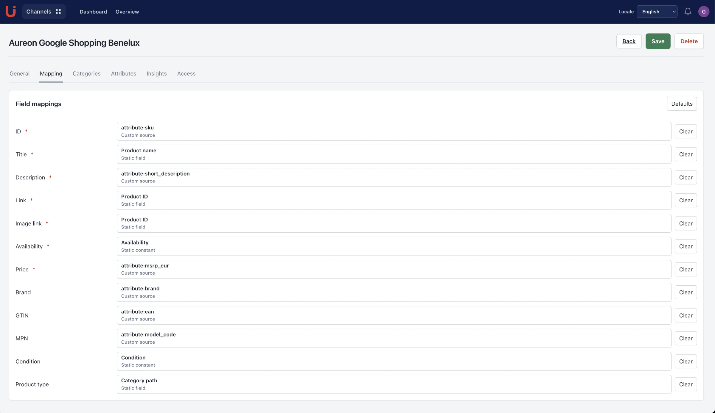Clear the Product type mapping
The height and width of the screenshot is (413, 715).
pyautogui.click(x=686, y=384)
